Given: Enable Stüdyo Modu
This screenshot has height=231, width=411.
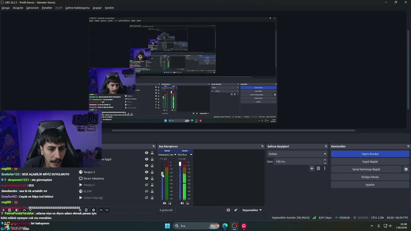Looking at the screenshot, I should point(370,177).
